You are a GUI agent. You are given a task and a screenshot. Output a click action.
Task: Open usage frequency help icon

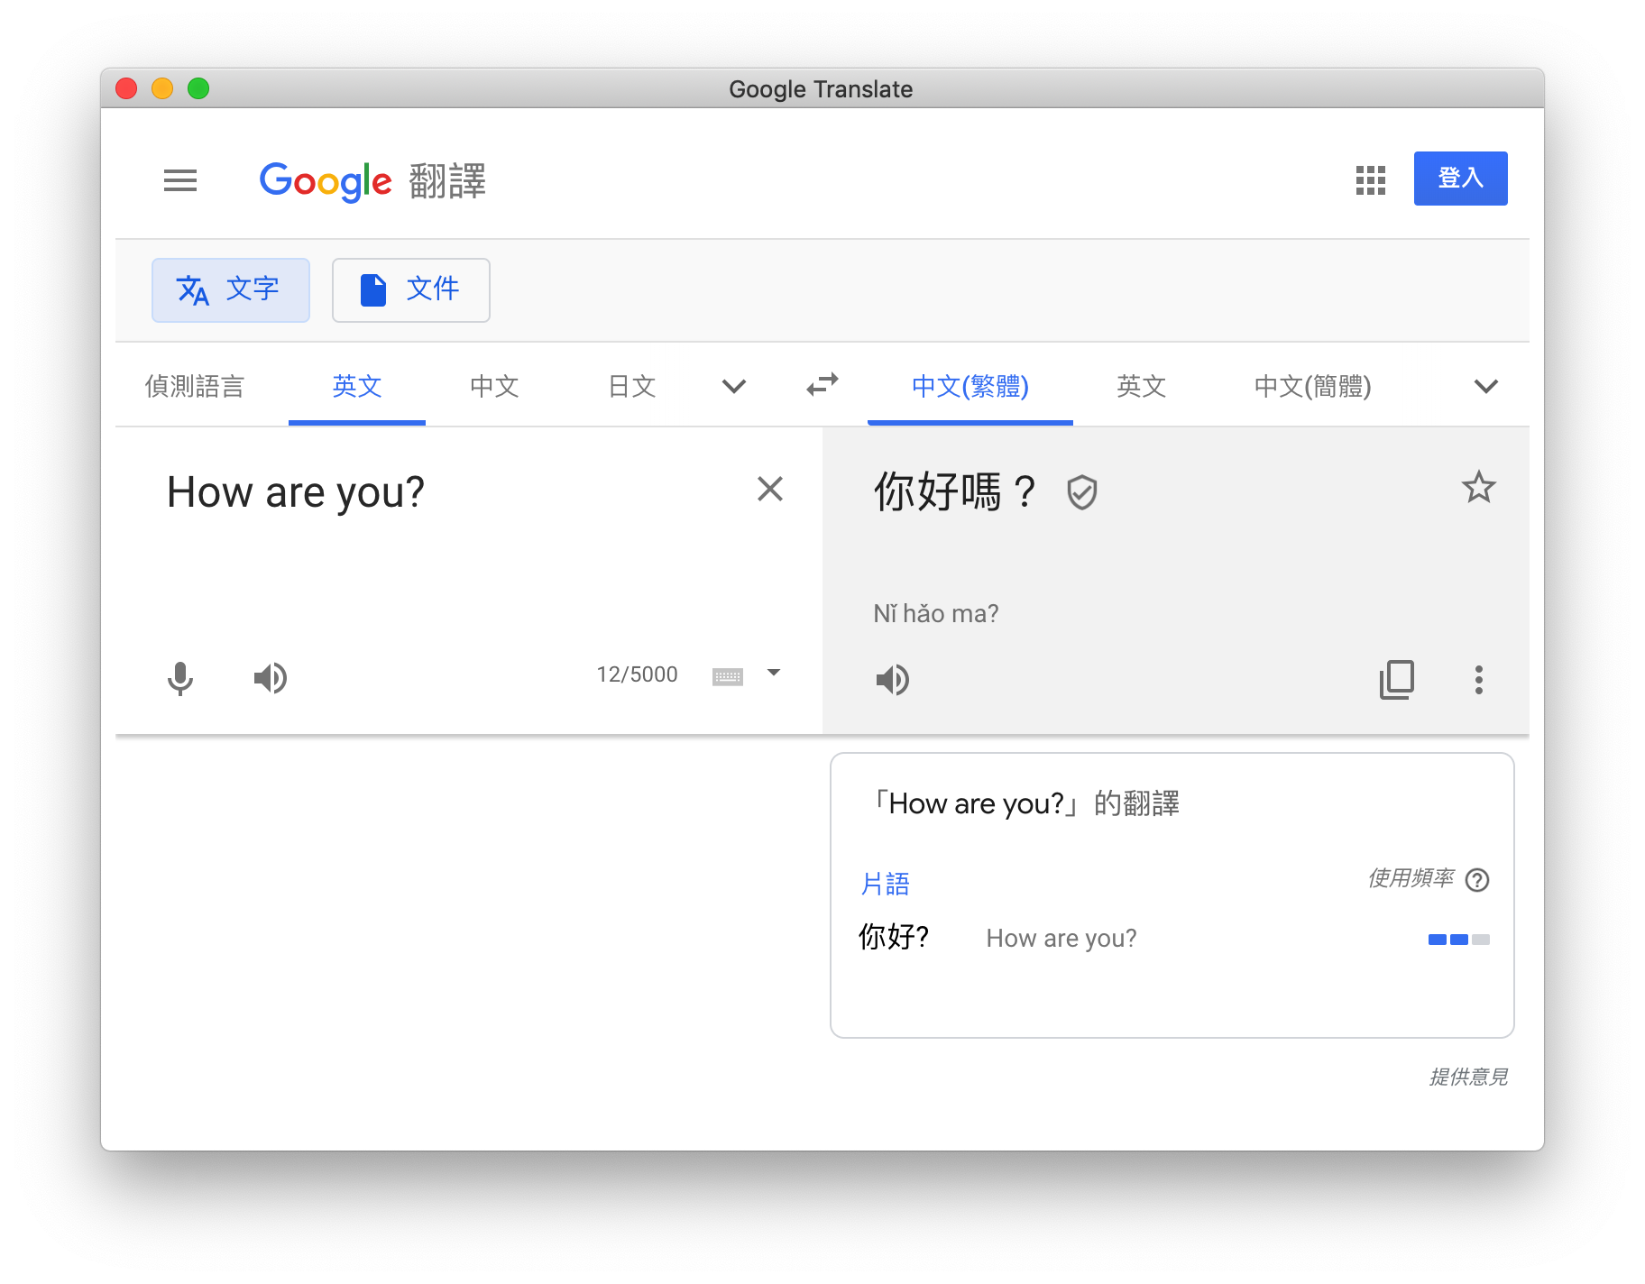point(1476,879)
